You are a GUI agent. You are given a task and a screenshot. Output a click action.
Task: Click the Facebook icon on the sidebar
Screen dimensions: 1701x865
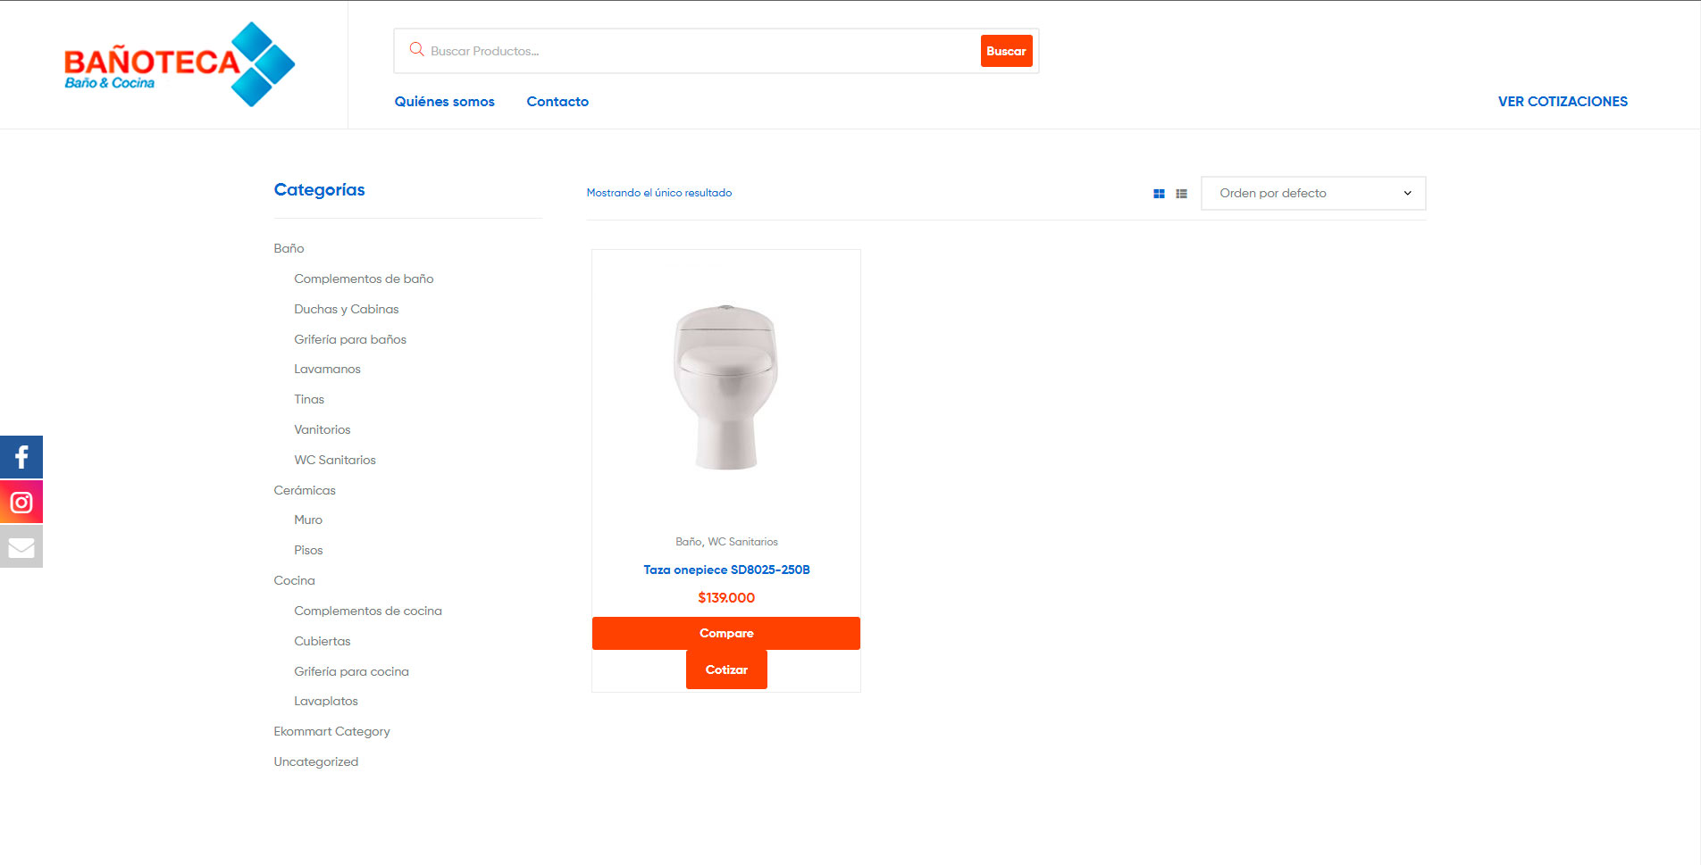point(21,457)
